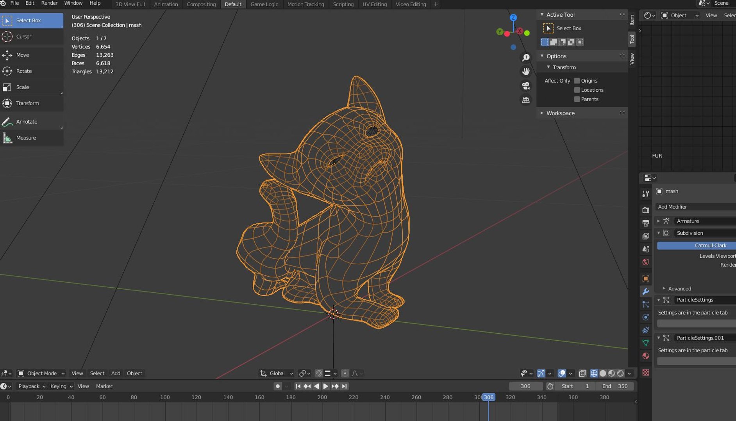Open the Keying dropdown in timeline
The width and height of the screenshot is (736, 421).
(x=61, y=386)
